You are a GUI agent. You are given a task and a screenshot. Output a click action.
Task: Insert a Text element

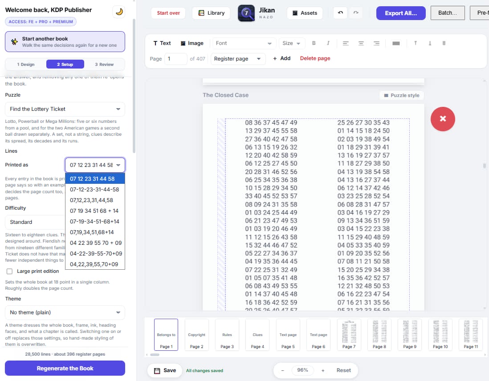click(162, 43)
